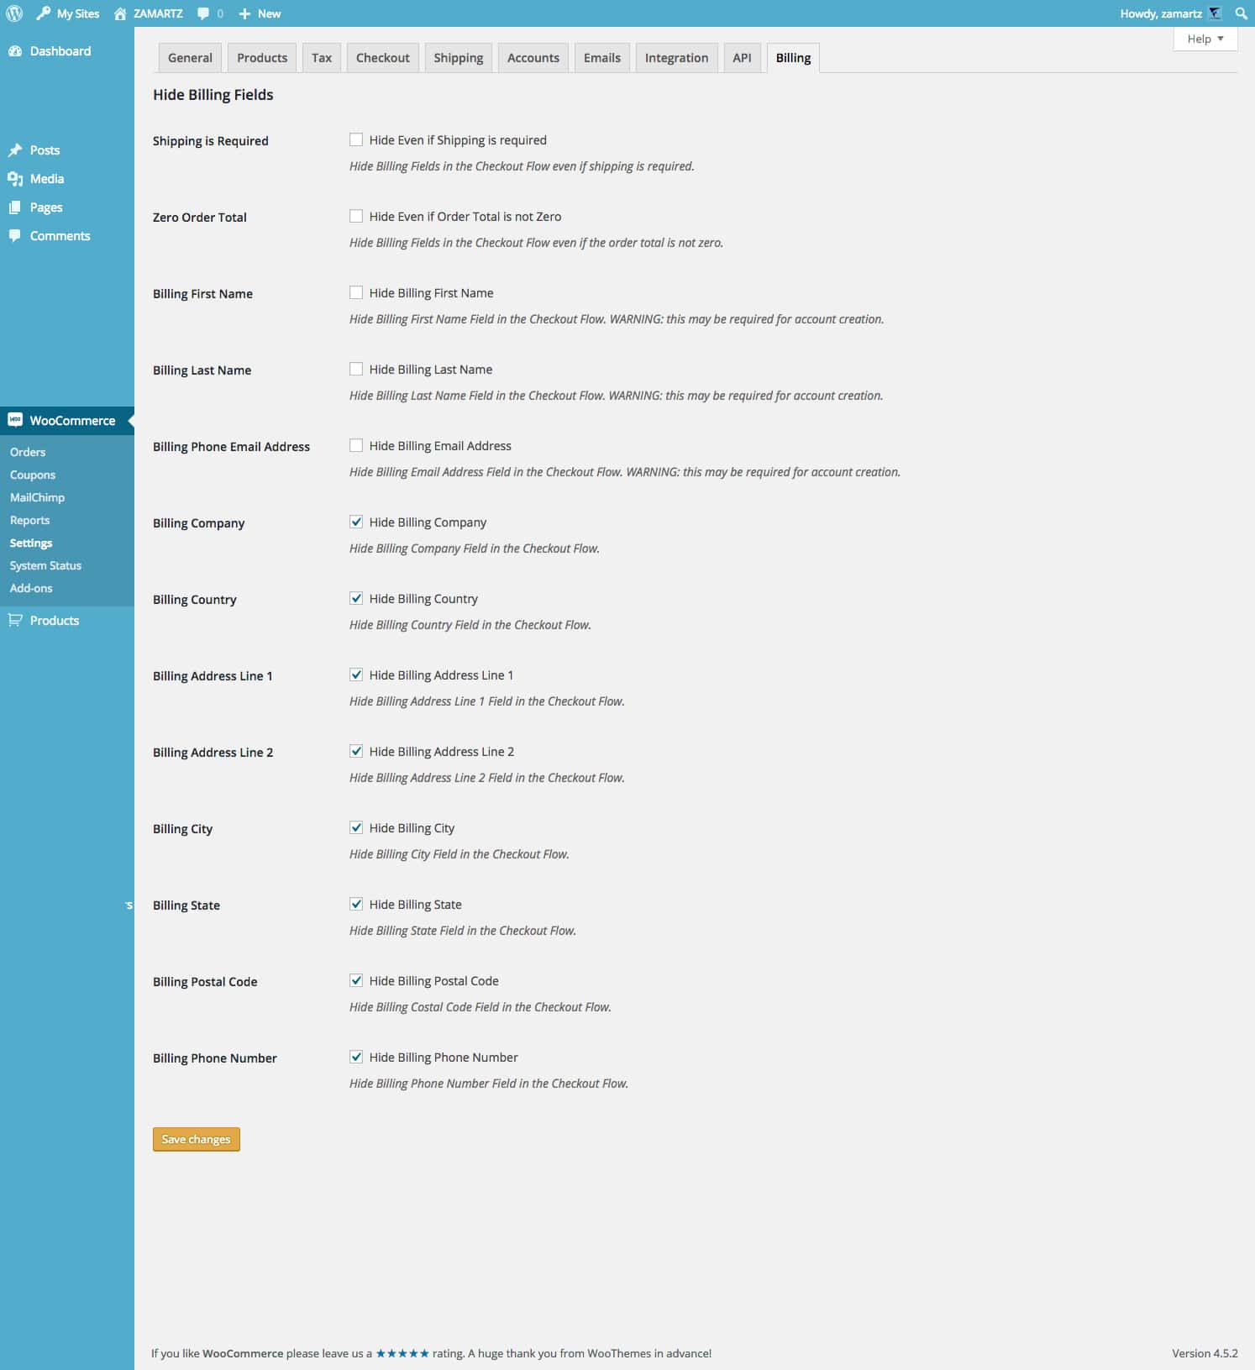
Task: Uncheck Hide Billing Country
Action: pos(356,598)
